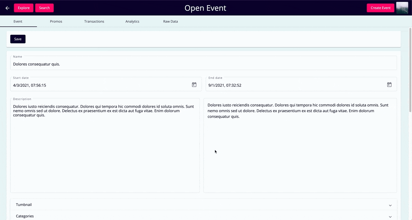Screen dimensions: 412x220
Task: Click the Tumbnail section label
Action: [24, 205]
